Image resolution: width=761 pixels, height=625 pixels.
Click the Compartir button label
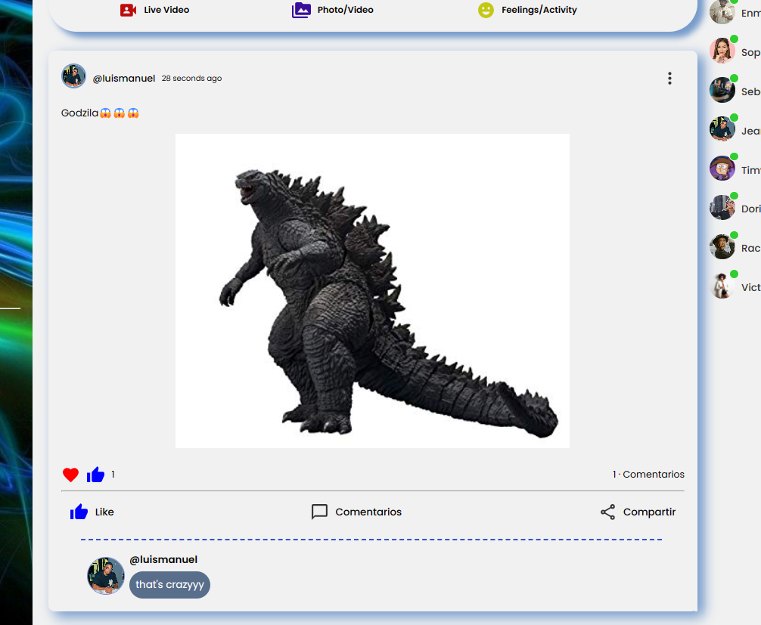click(649, 512)
